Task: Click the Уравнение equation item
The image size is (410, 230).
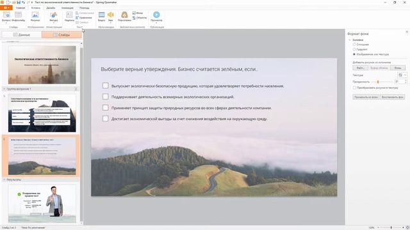Action: [x=84, y=18]
